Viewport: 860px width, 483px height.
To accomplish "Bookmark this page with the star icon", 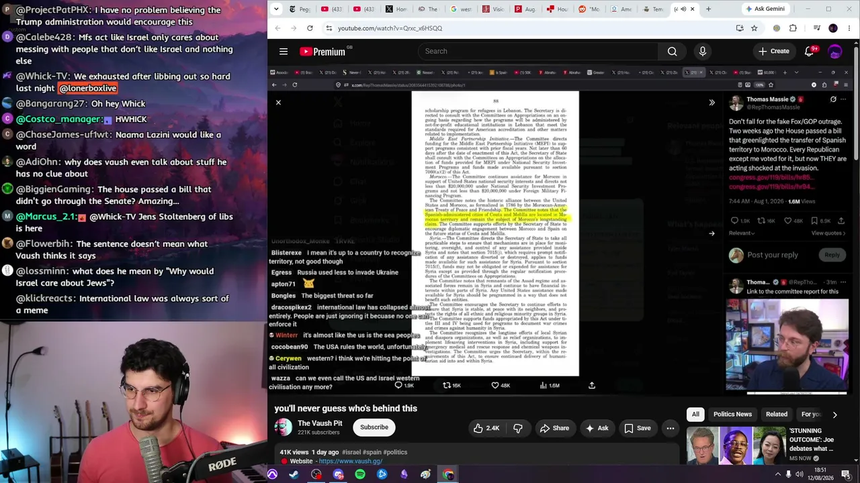I will click(755, 28).
